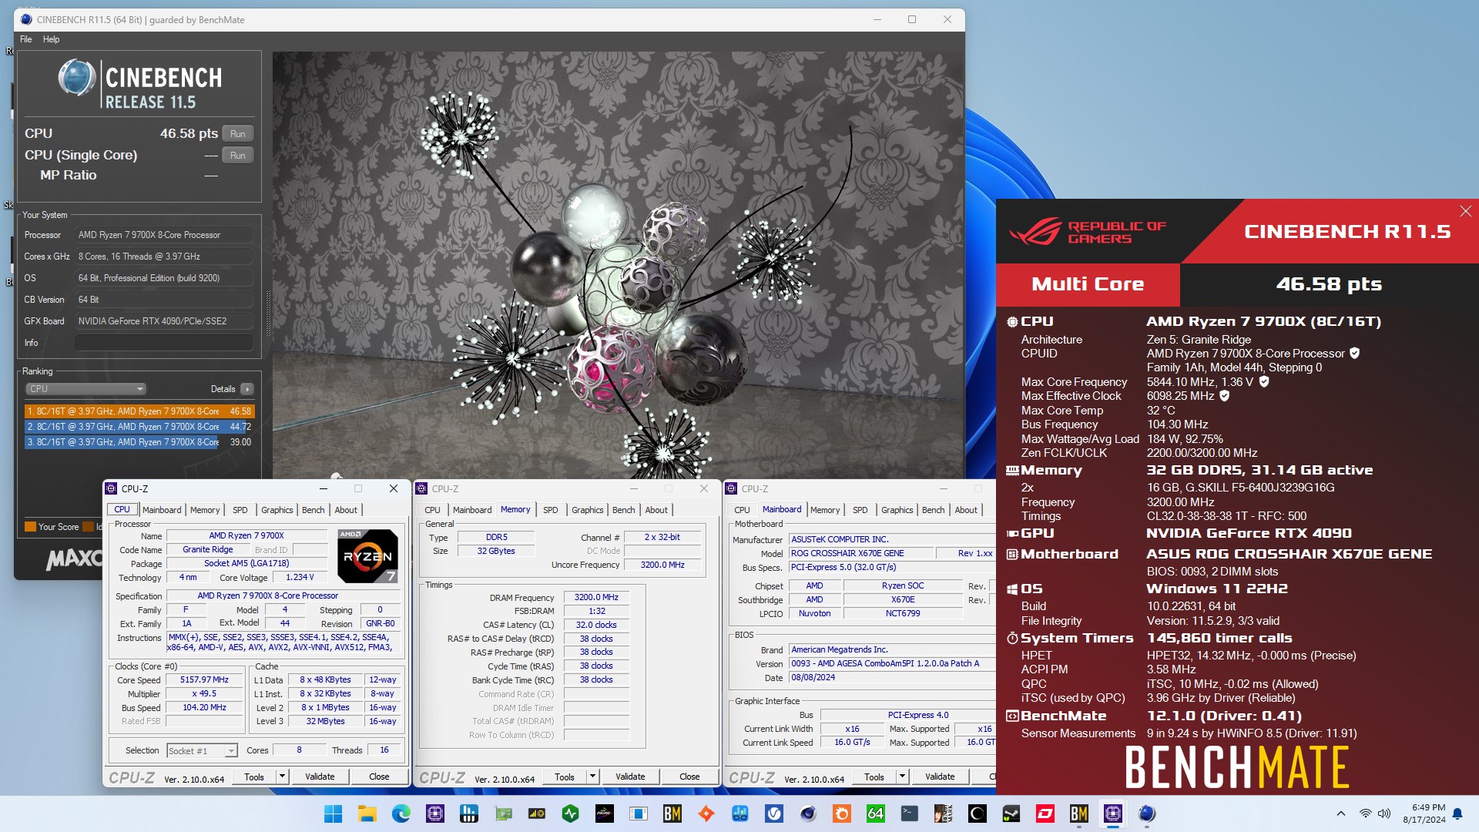1479x832 pixels.
Task: Select the 39.00 third ranking entry
Action: point(139,442)
